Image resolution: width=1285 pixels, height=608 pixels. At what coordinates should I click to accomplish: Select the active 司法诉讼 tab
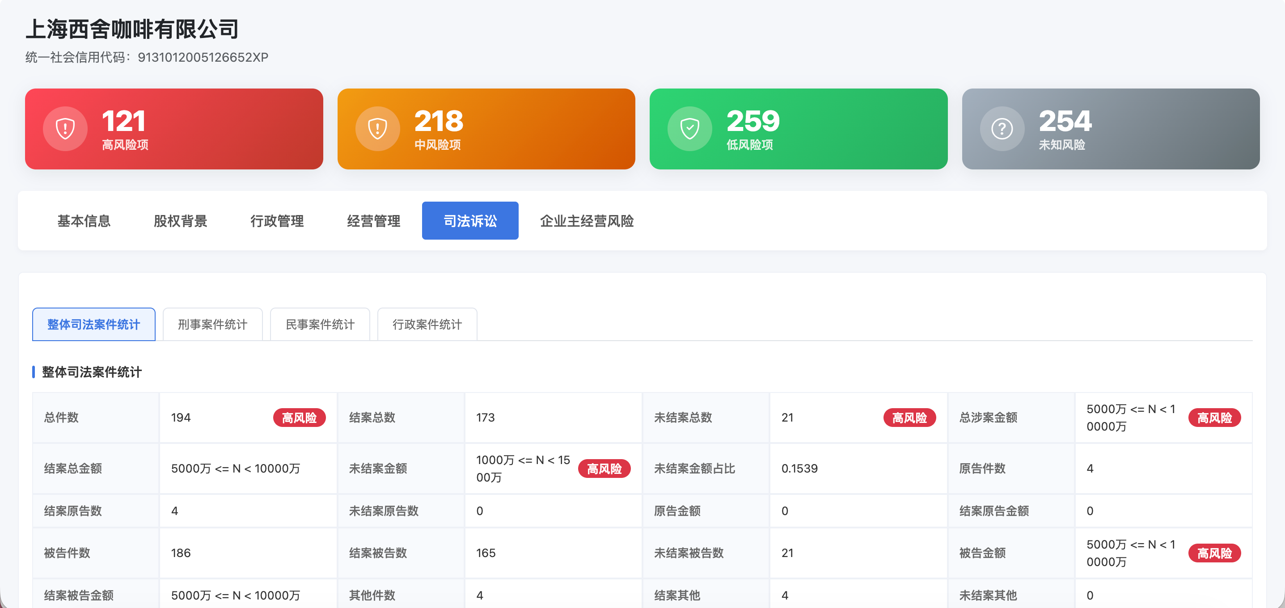[470, 220]
